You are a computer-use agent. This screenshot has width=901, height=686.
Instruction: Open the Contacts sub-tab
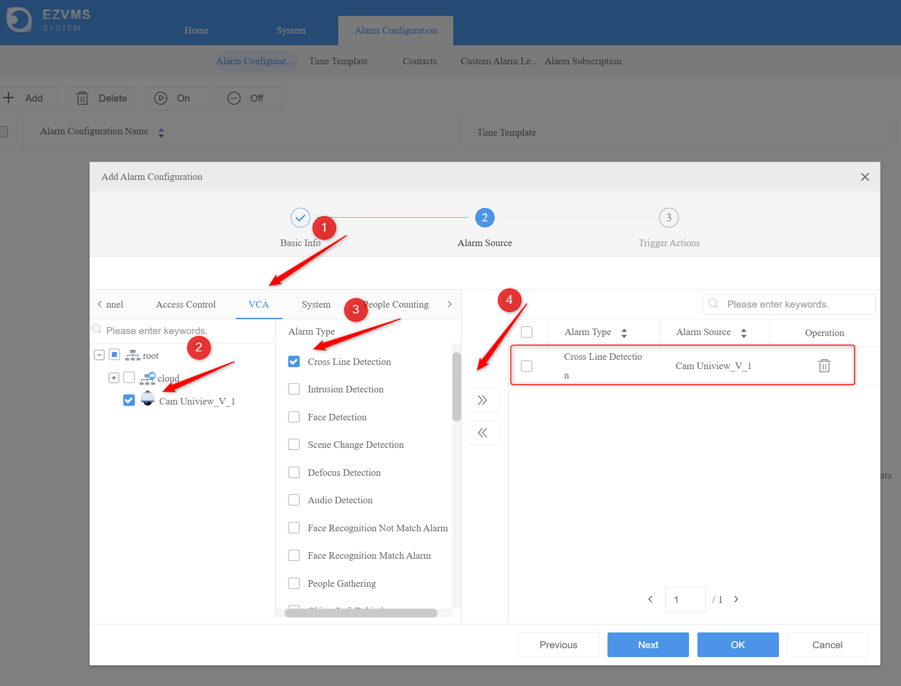click(420, 61)
